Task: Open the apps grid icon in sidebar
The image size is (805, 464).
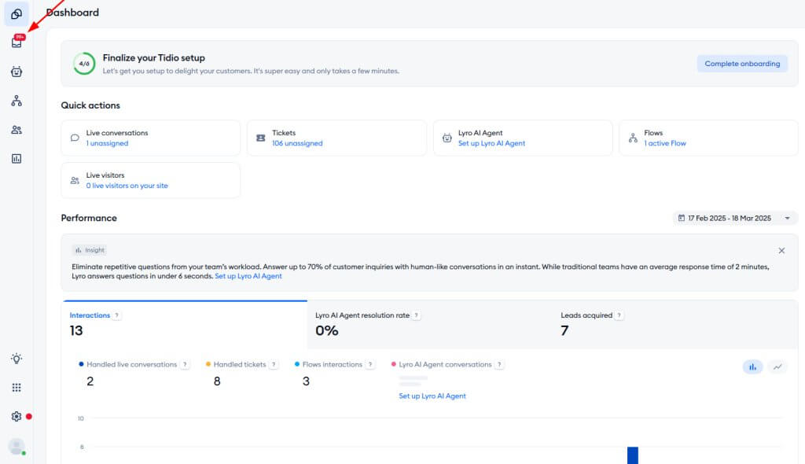Action: pyautogui.click(x=17, y=388)
